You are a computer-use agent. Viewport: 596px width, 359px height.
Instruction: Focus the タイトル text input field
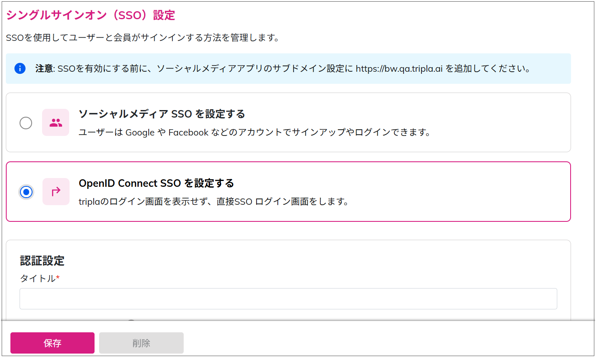[288, 299]
